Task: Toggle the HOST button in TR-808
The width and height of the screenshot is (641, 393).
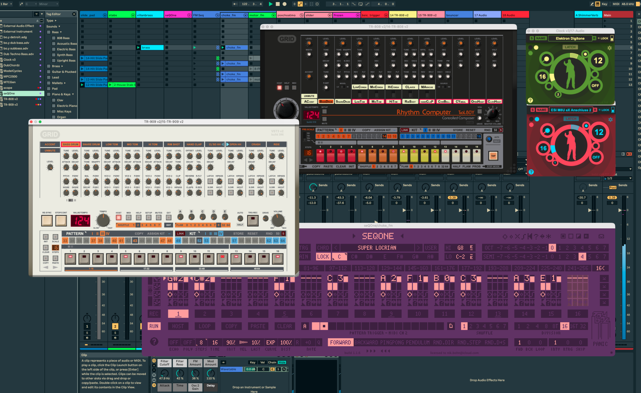Action: point(279,88)
